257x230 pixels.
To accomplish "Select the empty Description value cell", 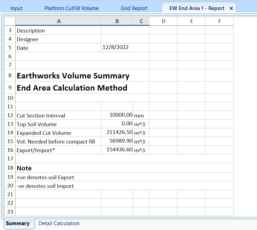I will 125,30.
